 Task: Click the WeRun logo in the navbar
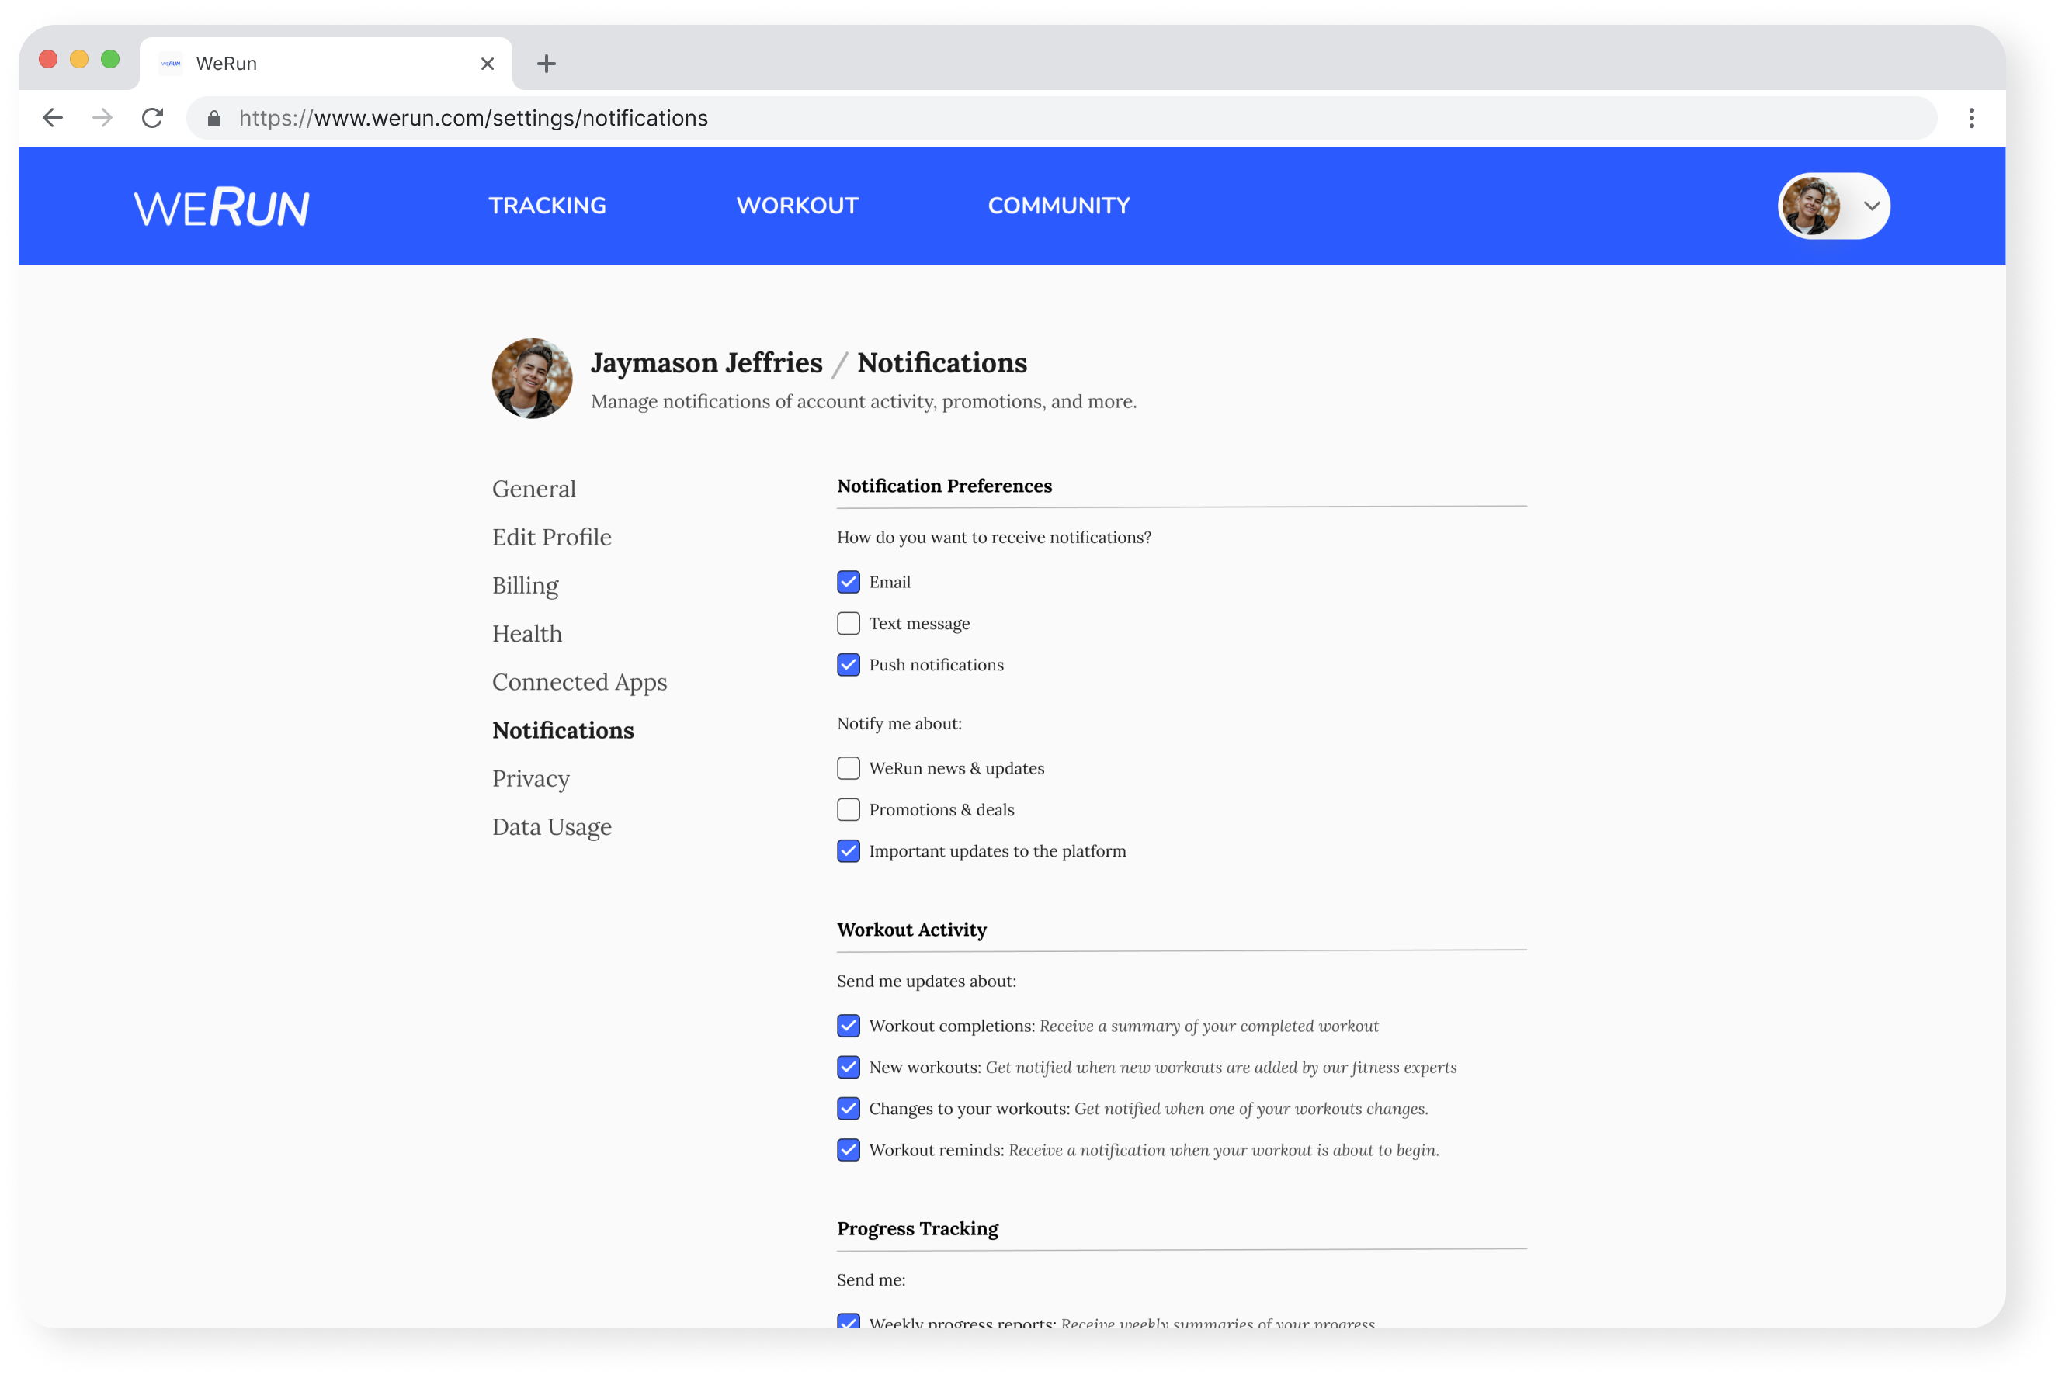point(224,205)
